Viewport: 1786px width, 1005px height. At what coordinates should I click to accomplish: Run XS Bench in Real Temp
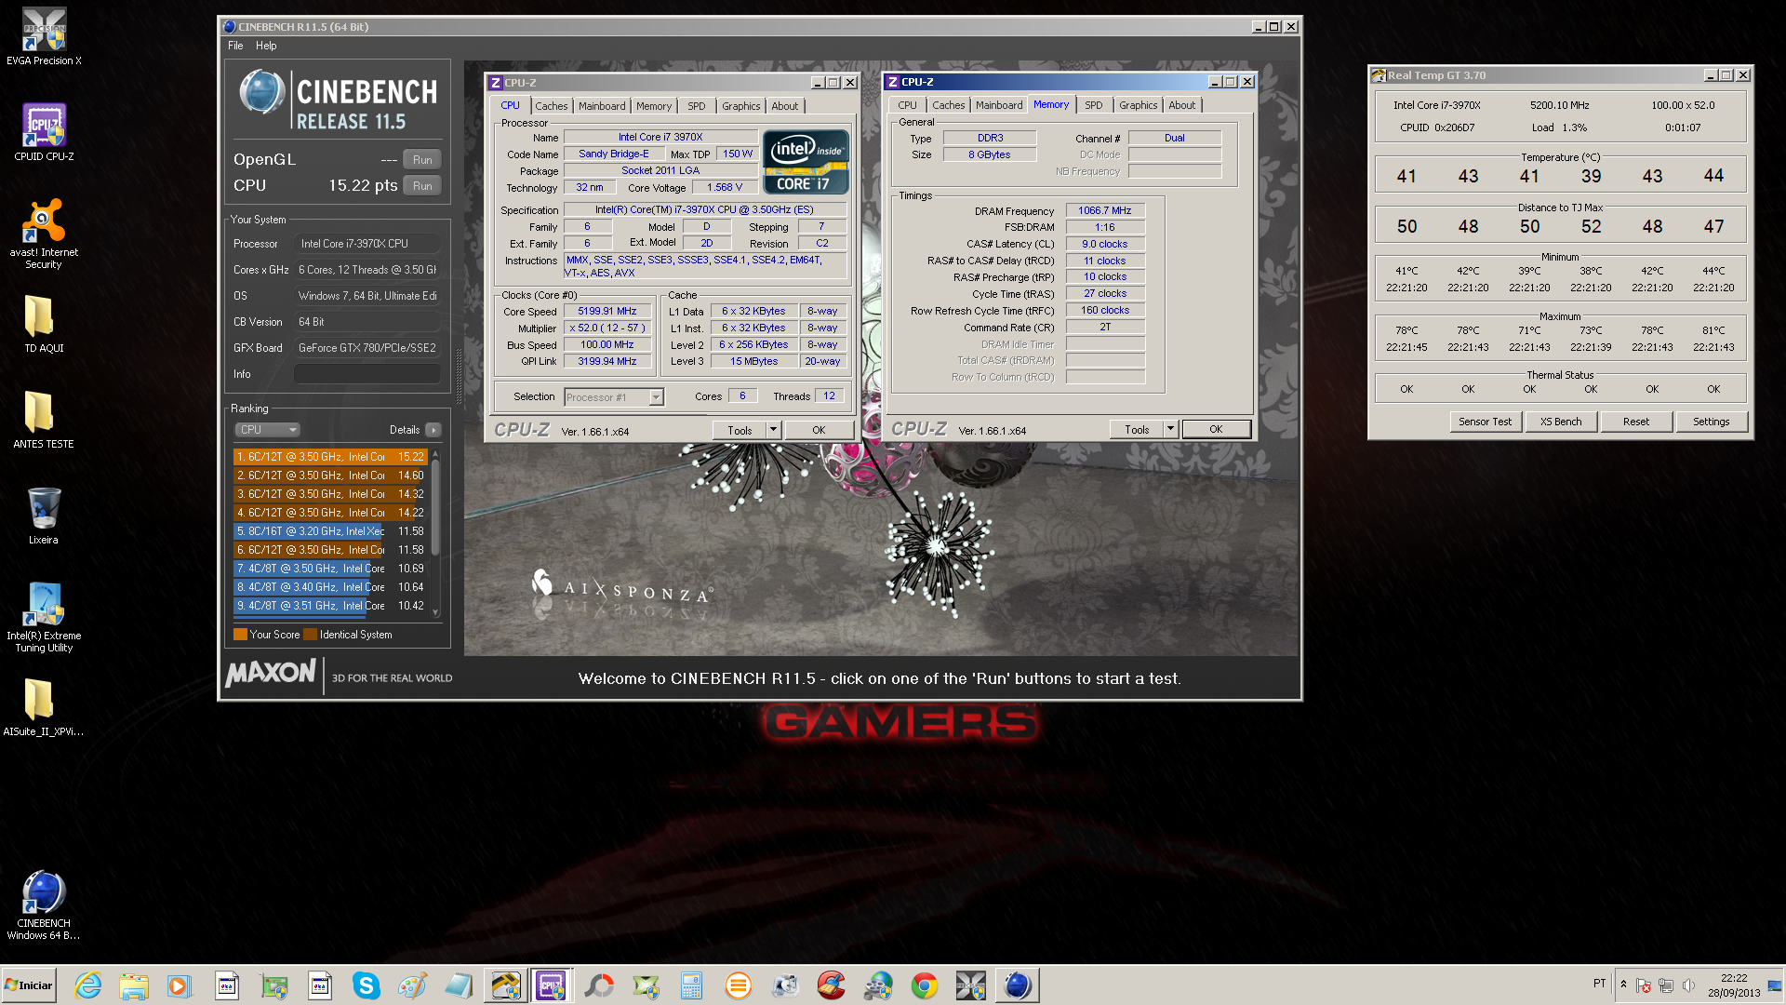[1561, 422]
